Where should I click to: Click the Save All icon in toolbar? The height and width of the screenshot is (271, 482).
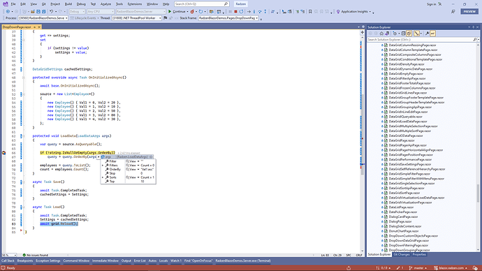pyautogui.click(x=43, y=12)
